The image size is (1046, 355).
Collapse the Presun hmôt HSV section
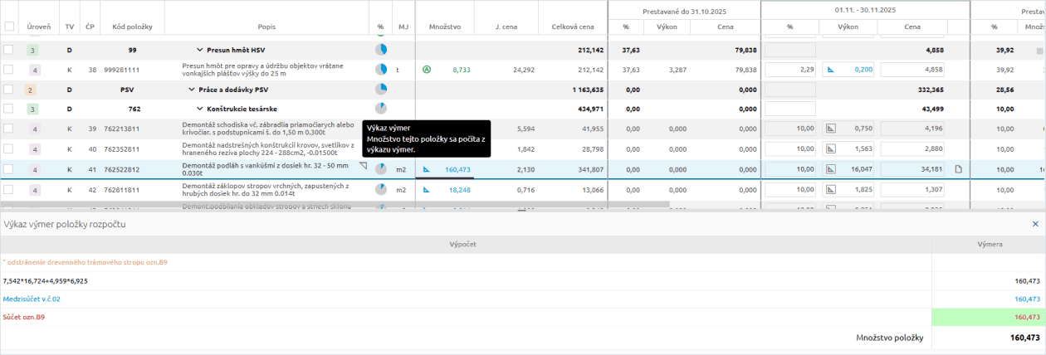pos(199,50)
